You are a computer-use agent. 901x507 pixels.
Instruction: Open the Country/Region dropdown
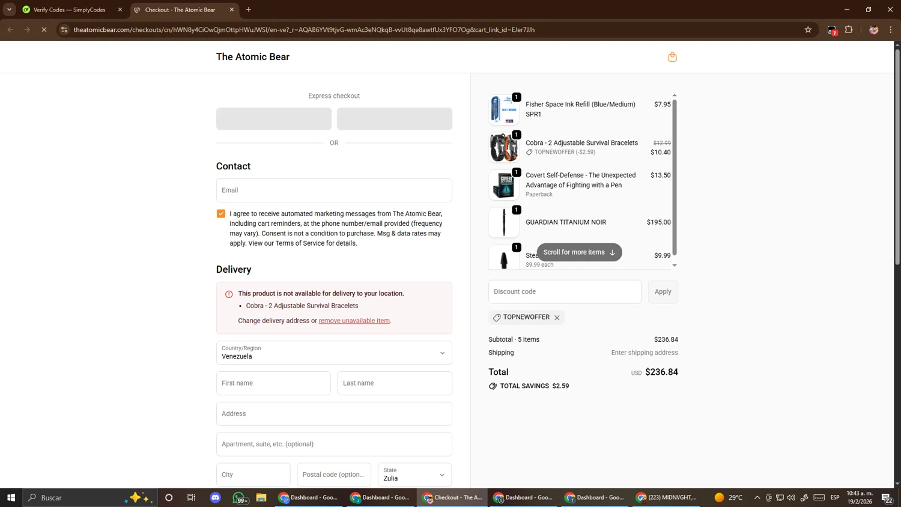coord(334,353)
